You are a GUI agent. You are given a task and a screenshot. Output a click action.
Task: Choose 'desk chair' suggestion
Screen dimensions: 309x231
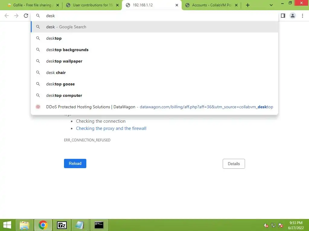154,72
